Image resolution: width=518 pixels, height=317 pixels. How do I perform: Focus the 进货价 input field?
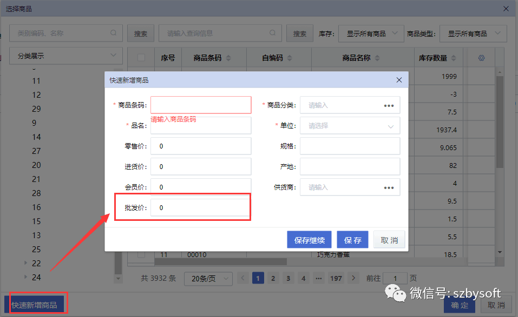(x=201, y=166)
